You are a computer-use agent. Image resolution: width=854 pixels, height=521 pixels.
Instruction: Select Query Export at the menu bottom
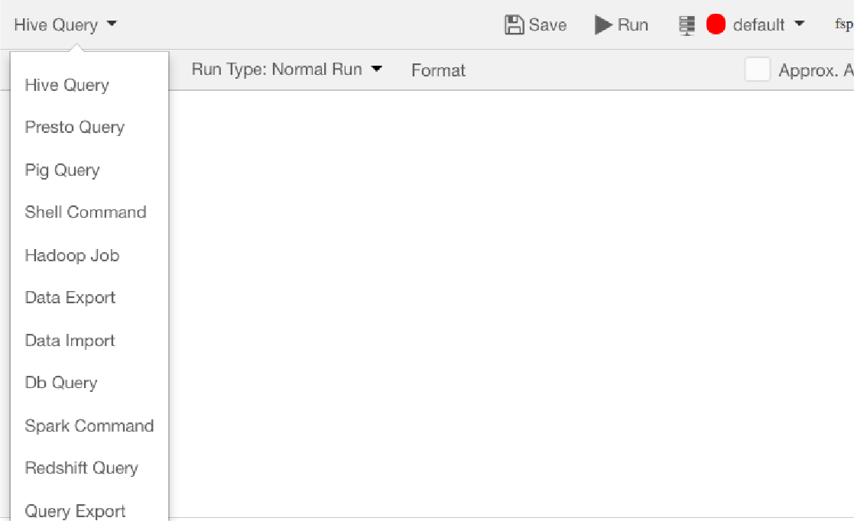pos(75,511)
